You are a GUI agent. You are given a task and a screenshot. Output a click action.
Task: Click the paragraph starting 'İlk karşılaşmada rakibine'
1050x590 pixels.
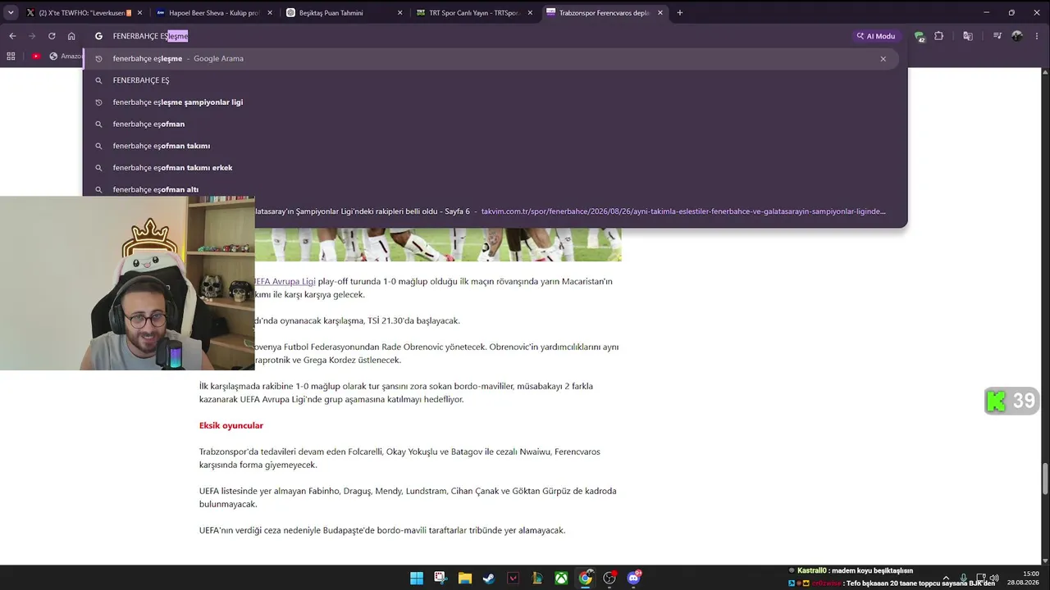click(x=396, y=393)
